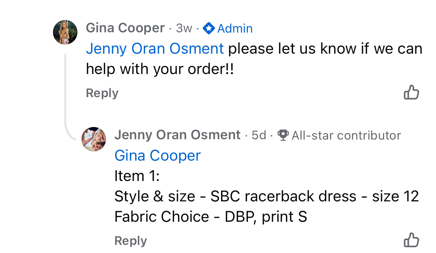Viewport: 436px width, 253px height.
Task: Open Jenny Oran Osment's profile picture
Action: pyautogui.click(x=94, y=139)
